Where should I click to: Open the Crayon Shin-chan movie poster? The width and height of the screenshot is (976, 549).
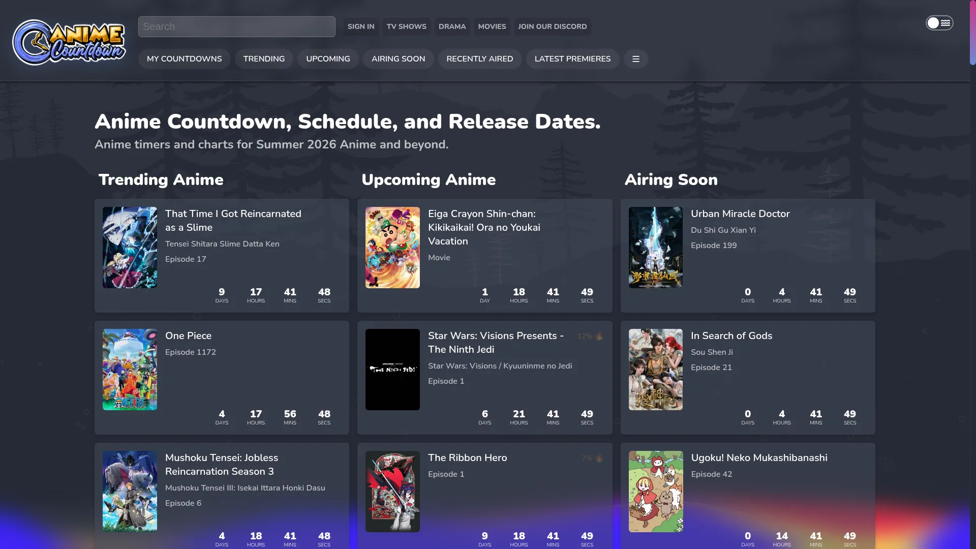point(392,248)
